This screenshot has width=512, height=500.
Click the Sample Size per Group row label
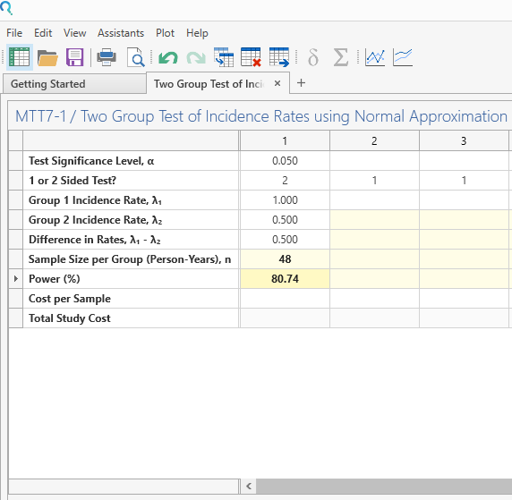pos(130,259)
